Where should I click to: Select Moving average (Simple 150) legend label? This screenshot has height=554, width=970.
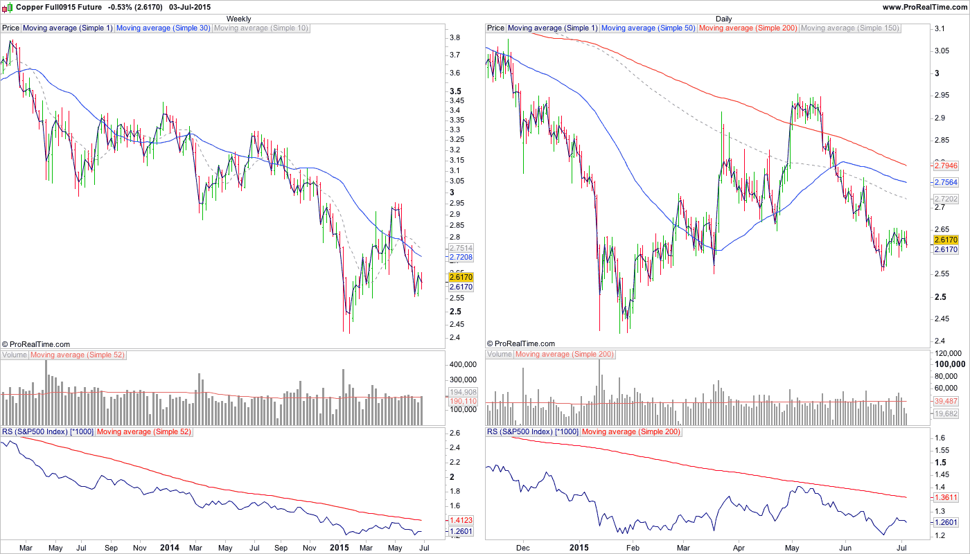tap(850, 28)
